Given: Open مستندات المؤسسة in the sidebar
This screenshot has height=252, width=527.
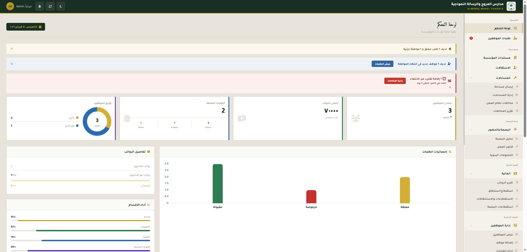Looking at the screenshot, I should click(x=497, y=58).
